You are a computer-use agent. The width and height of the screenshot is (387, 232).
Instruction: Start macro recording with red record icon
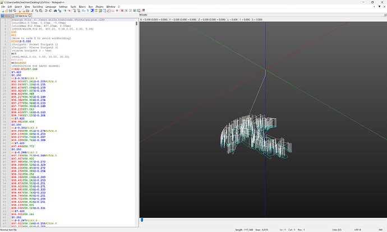click(122, 11)
